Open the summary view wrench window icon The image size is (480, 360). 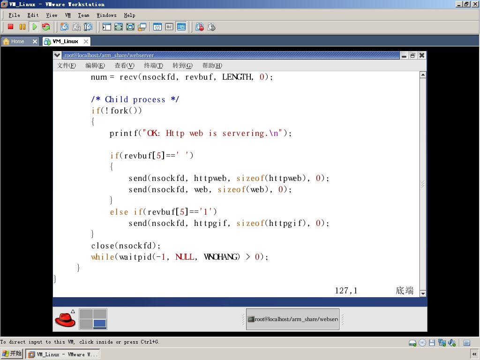coord(157,27)
